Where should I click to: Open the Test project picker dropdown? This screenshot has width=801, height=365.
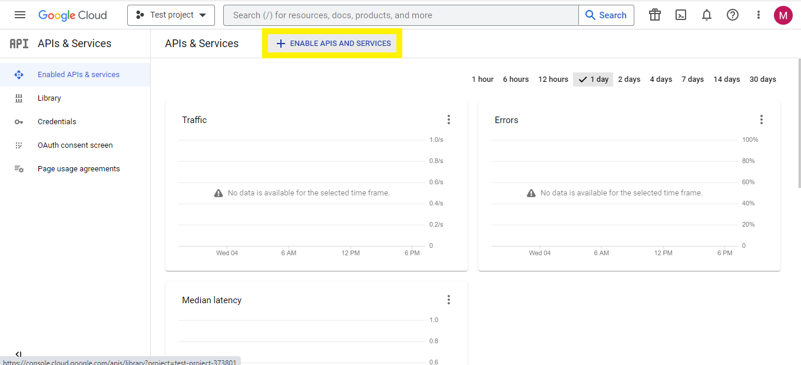click(x=171, y=15)
